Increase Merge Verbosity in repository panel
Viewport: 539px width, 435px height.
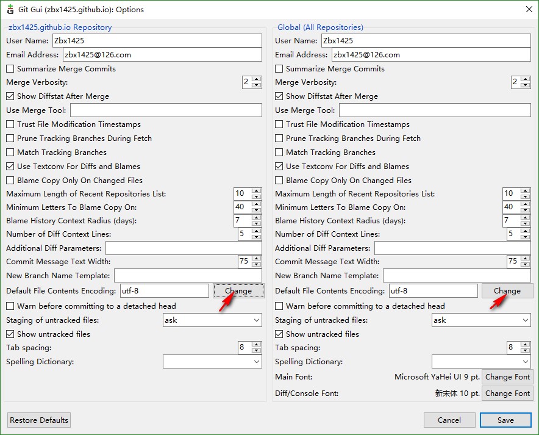(x=257, y=79)
